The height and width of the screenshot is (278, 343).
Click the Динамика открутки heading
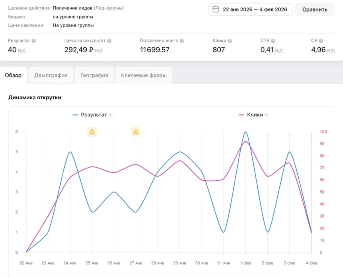coord(35,97)
